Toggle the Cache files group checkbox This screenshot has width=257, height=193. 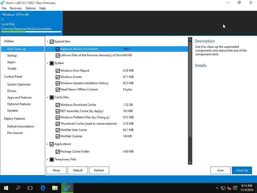52,98
